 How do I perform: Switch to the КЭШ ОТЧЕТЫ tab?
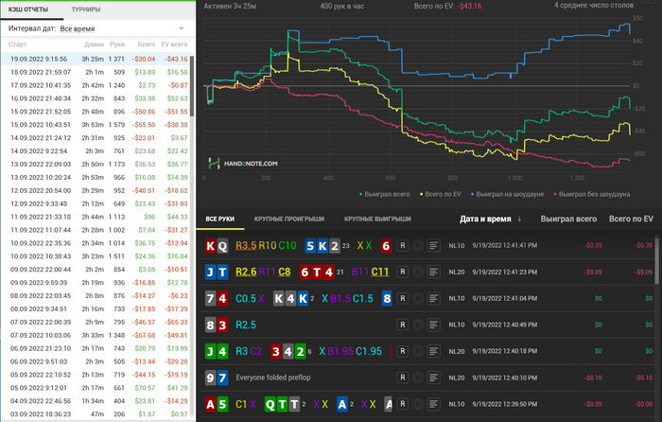coord(28,9)
